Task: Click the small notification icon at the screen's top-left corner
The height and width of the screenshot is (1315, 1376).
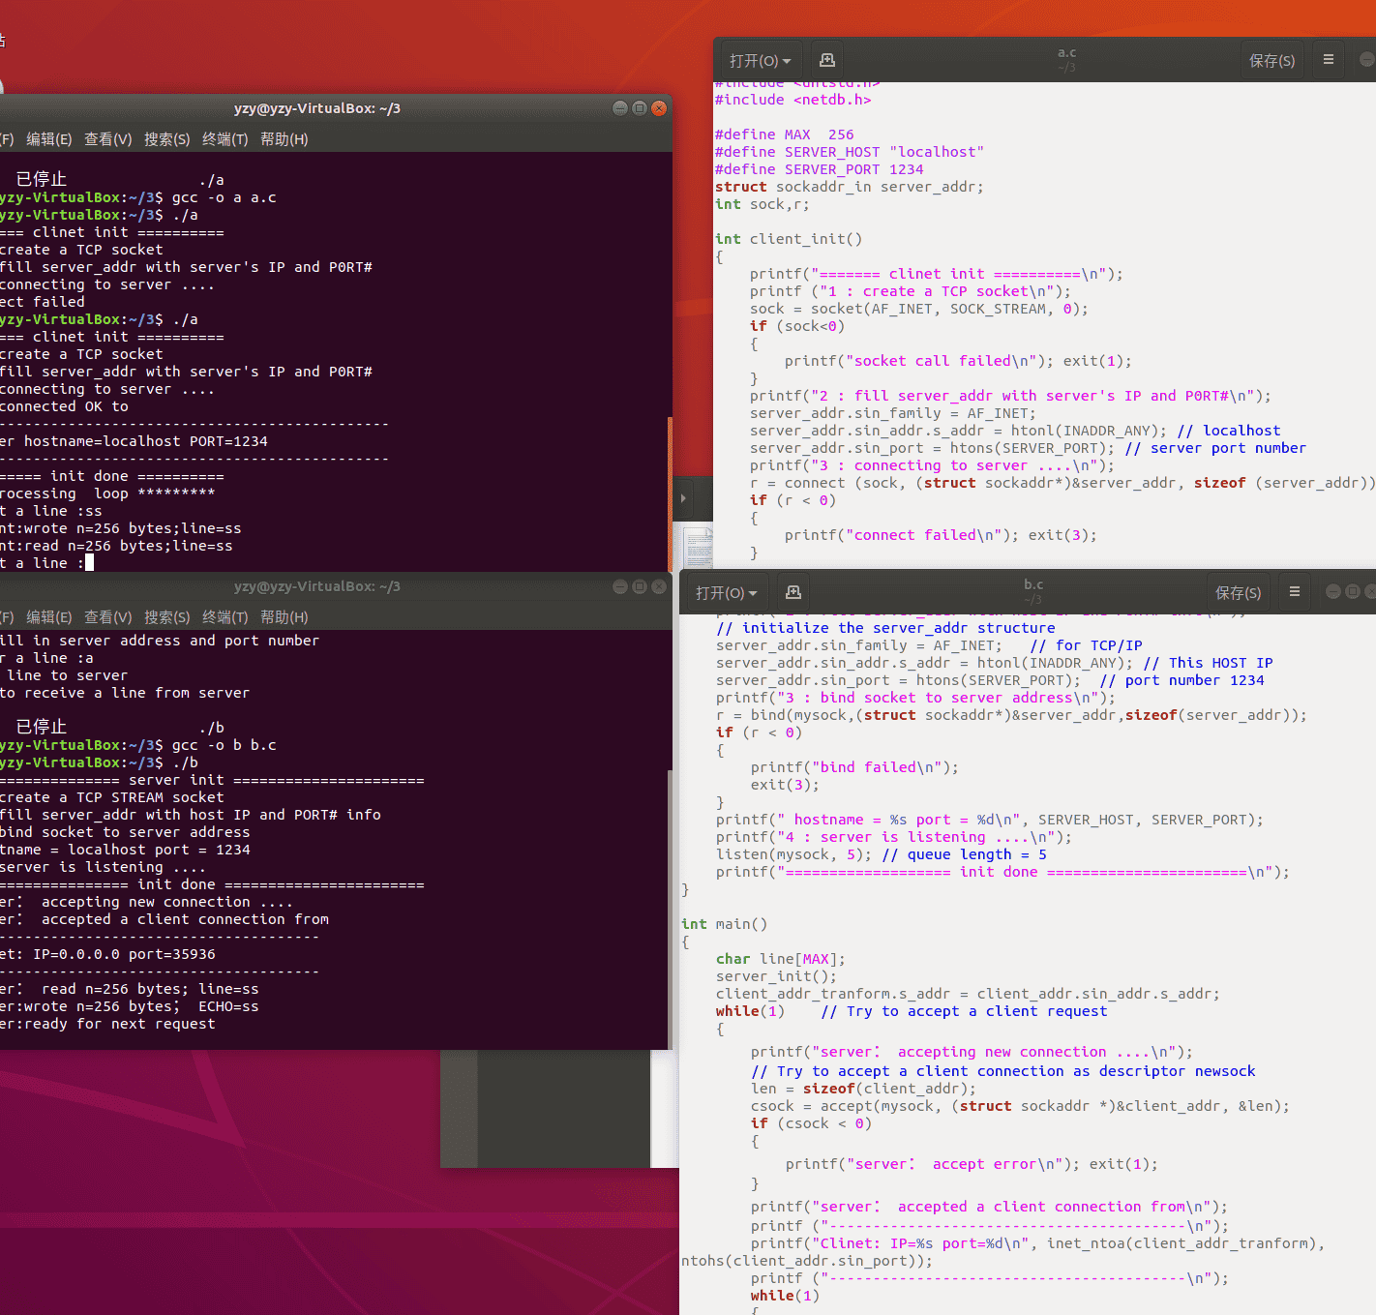Action: 5,39
